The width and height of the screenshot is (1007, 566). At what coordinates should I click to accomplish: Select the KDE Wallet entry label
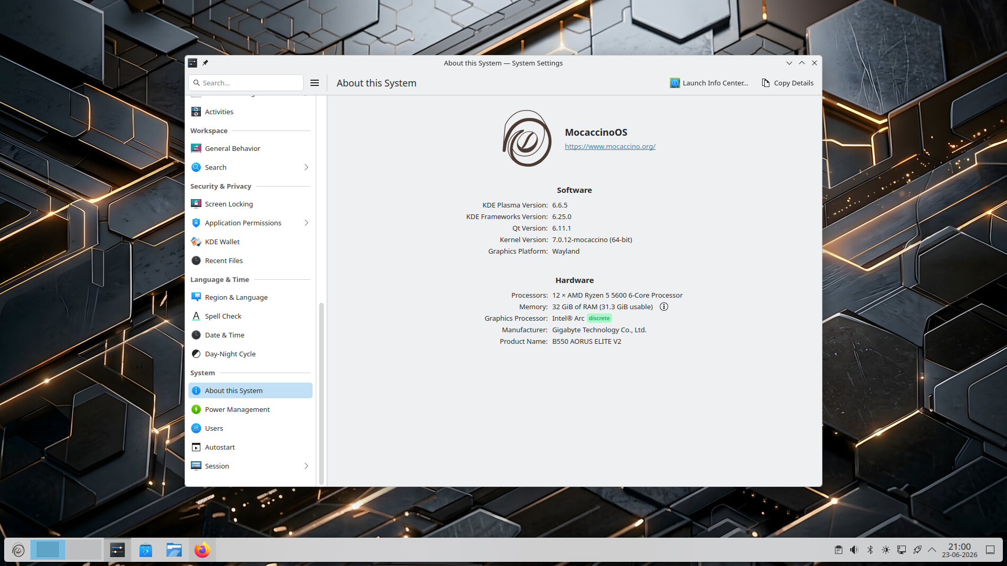pos(222,242)
